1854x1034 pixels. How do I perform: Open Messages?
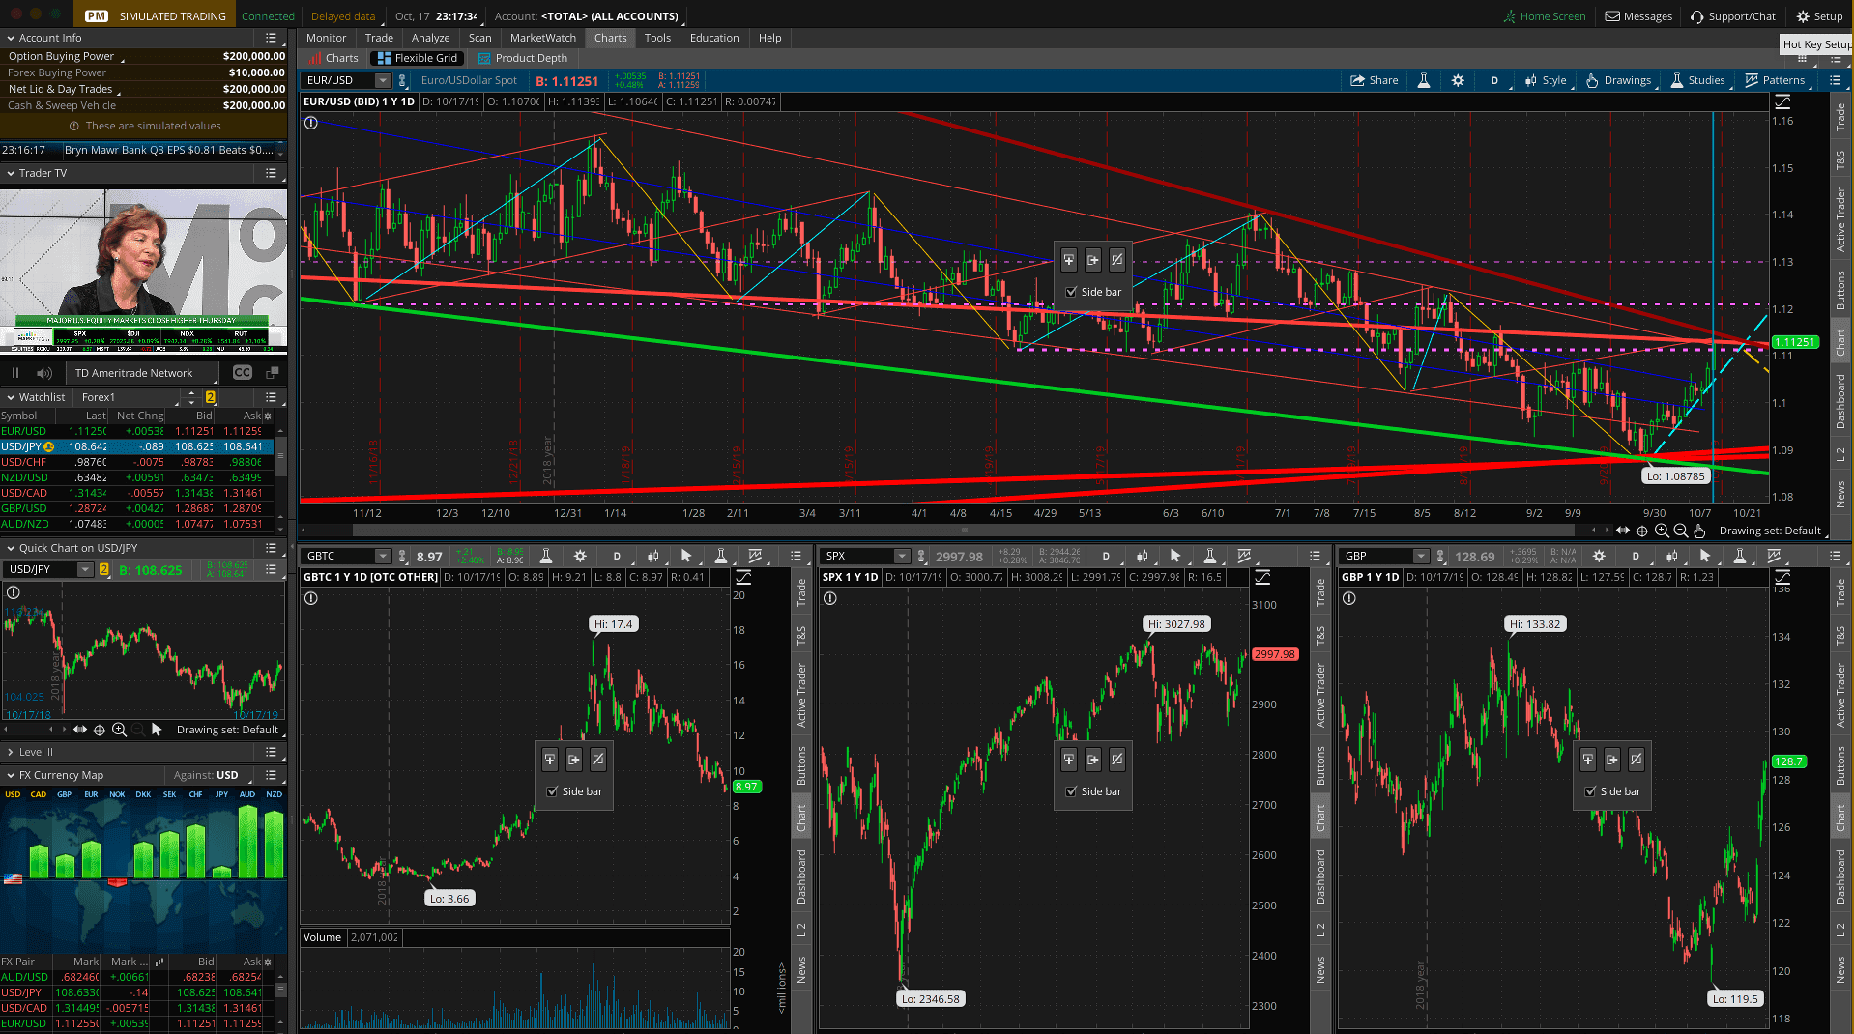pos(1638,16)
